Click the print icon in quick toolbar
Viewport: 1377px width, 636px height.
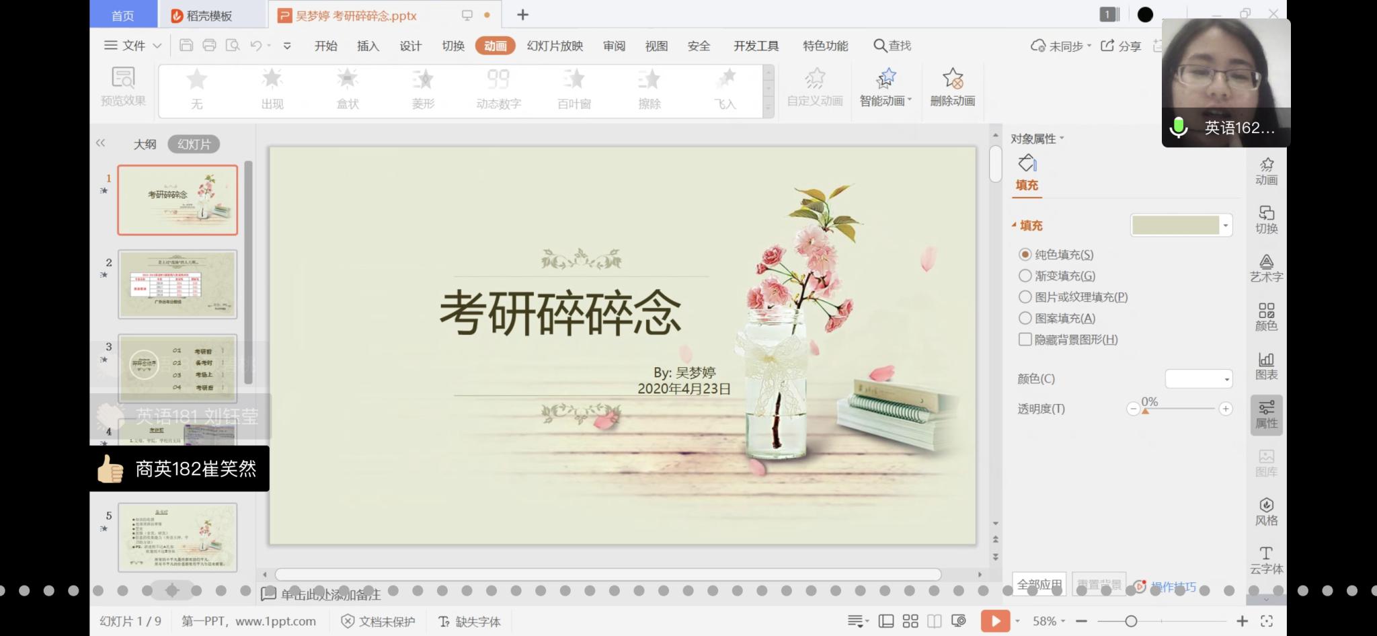pyautogui.click(x=209, y=46)
